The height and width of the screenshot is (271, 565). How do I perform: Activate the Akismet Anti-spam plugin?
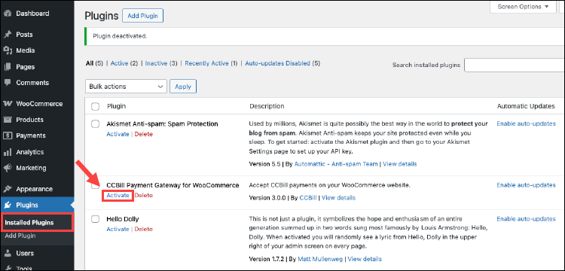tap(118, 134)
